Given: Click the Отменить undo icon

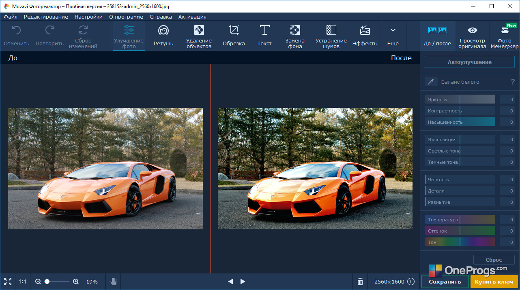Looking at the screenshot, I should tap(16, 30).
